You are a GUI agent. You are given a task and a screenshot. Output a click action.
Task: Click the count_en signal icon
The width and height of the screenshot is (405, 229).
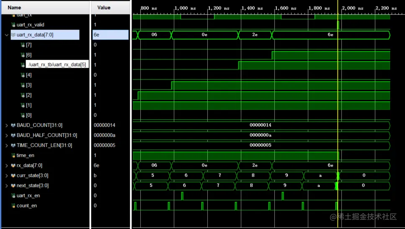pos(13,206)
